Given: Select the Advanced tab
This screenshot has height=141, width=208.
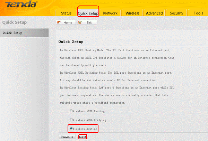Looking at the screenshot, I should click(154, 13).
